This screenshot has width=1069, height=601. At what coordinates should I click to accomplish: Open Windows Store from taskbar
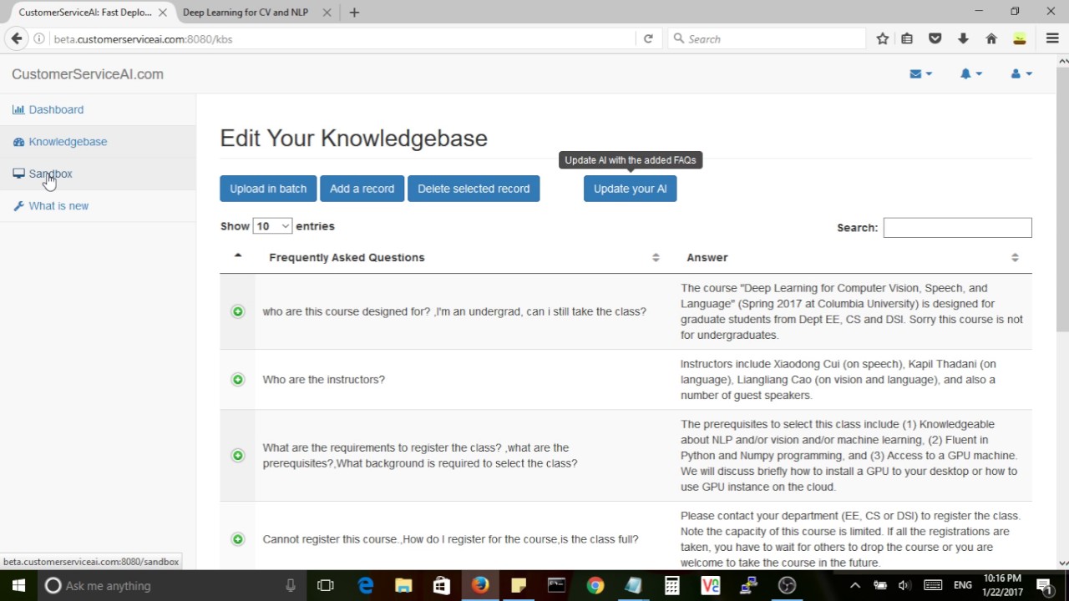(x=442, y=586)
